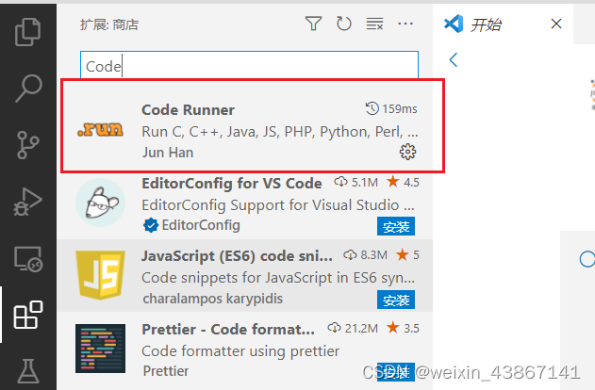Viewport: 595px width, 390px height.
Task: Click the extension search box containing Code
Action: [x=249, y=65]
